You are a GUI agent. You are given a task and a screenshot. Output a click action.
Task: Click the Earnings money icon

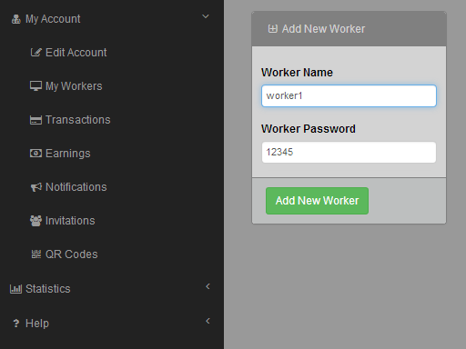(35, 154)
